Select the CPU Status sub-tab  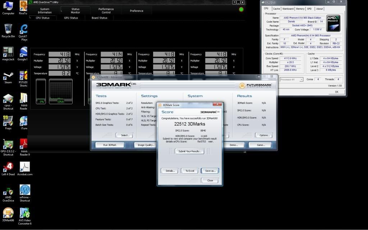[x=42, y=18]
